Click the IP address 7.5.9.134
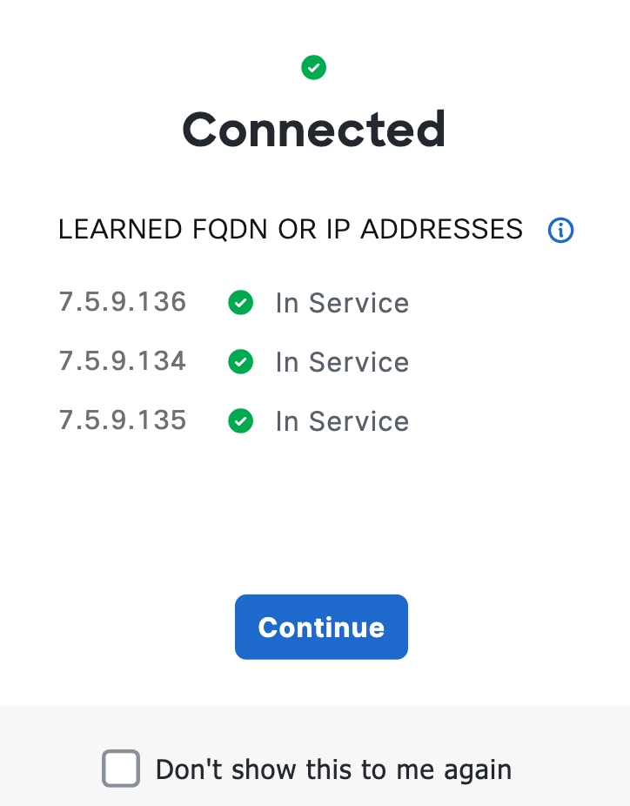The image size is (630, 806). coord(122,361)
